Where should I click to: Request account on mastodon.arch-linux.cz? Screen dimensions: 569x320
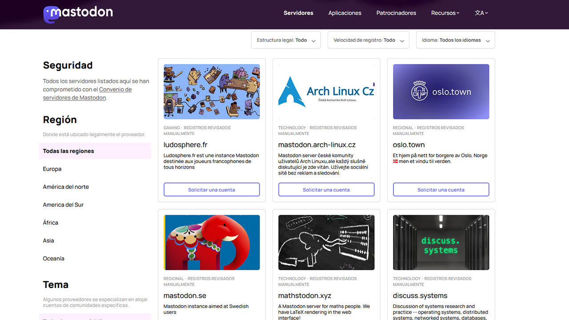point(326,189)
